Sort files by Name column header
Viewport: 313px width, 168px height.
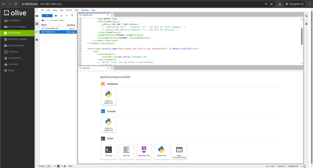(44, 25)
